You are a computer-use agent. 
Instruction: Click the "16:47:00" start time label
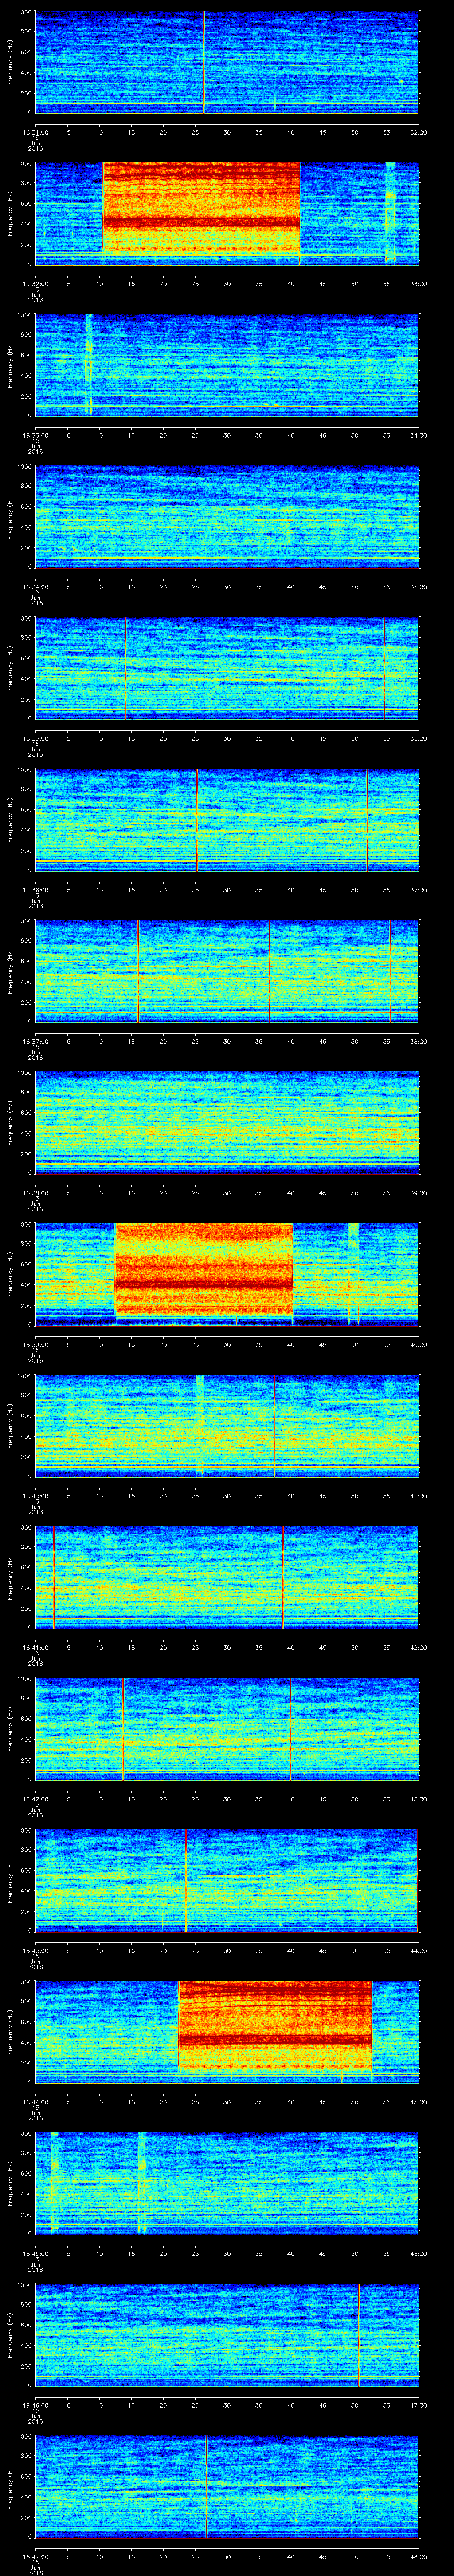36,2556
